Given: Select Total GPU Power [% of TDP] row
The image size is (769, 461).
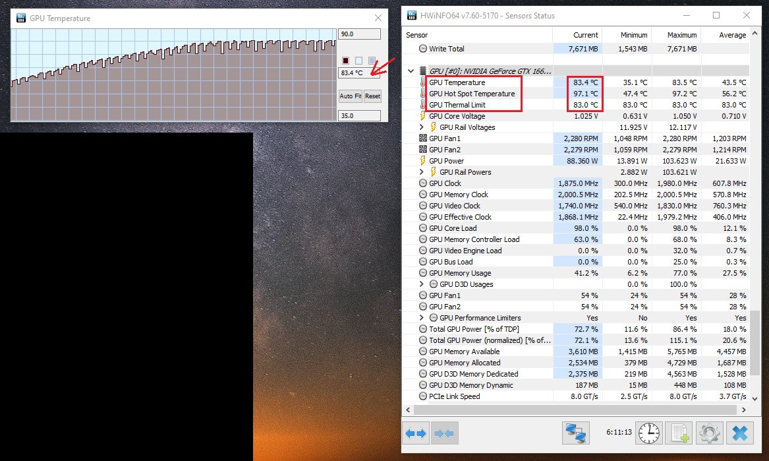Looking at the screenshot, I should point(577,329).
